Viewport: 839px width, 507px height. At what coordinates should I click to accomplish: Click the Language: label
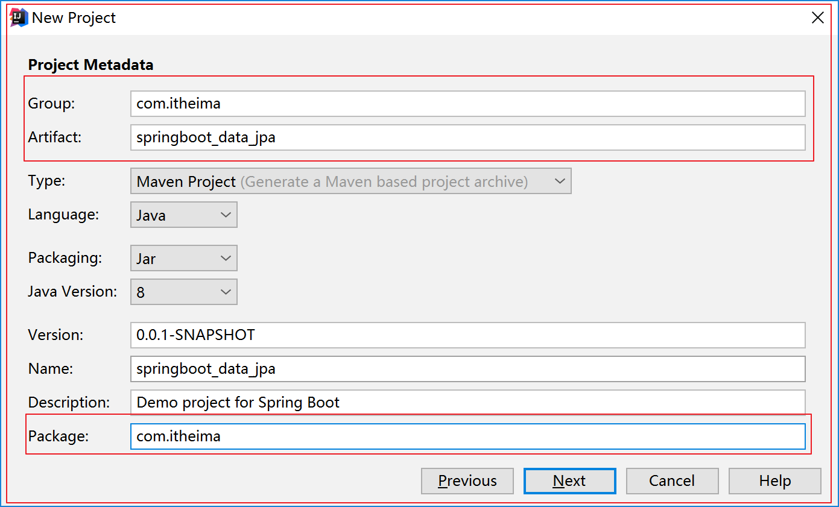[x=63, y=215]
